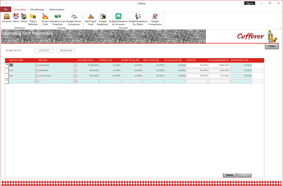
Task: Open Project Costs in Costings group
Action: (45, 20)
